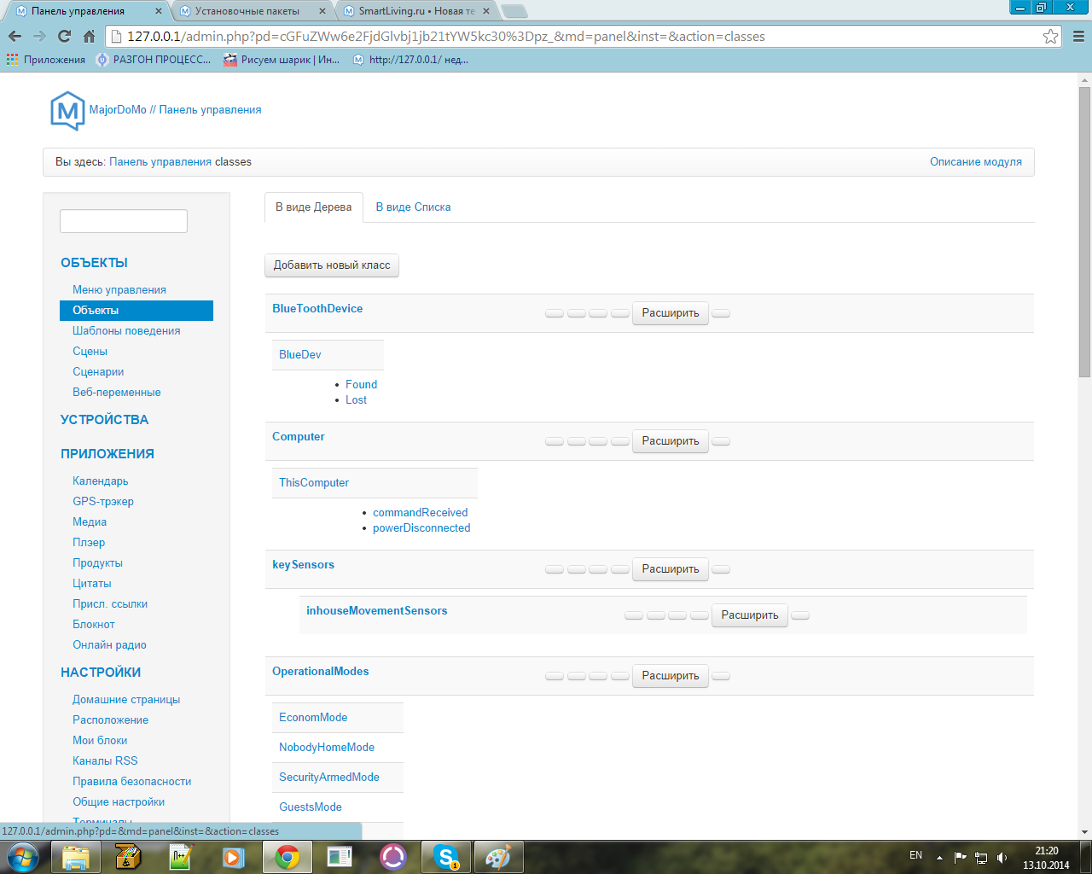Screen dimensions: 1092x874
Task: Click the network icon in system tray
Action: pos(981,857)
